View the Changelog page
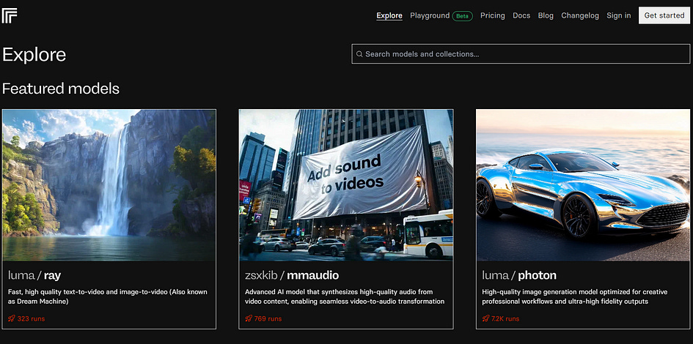693x344 pixels. pos(580,15)
